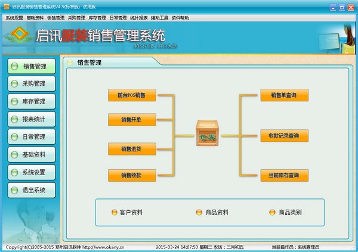Image resolution: width=358 pixels, height=252 pixels.
Task: Open the 软件帮助 menu
Action: pos(180,18)
